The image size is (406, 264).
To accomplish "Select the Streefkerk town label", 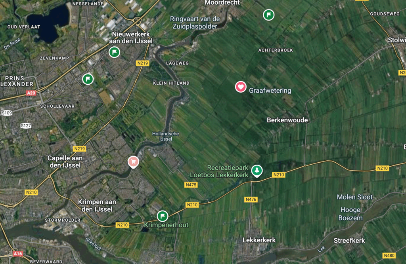I will click(349, 241).
